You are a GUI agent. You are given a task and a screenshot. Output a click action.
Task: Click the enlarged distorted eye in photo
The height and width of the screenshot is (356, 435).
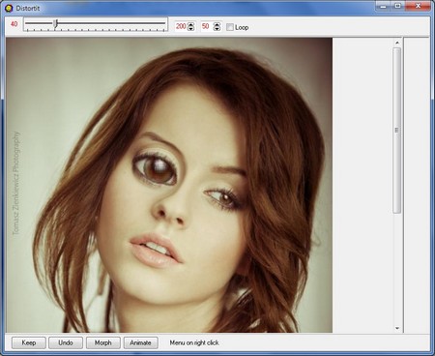pyautogui.click(x=155, y=168)
